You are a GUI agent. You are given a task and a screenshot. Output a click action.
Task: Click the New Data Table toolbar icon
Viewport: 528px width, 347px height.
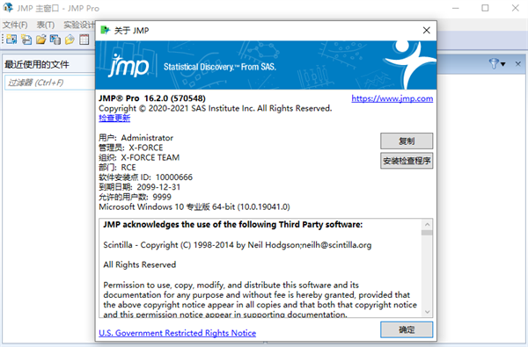(x=11, y=40)
